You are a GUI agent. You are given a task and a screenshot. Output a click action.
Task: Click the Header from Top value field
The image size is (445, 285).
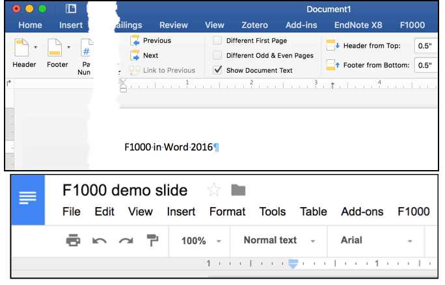425,45
